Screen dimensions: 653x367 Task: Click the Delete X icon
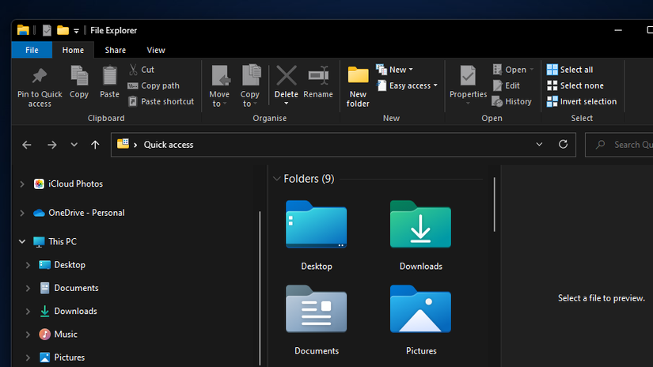point(287,76)
